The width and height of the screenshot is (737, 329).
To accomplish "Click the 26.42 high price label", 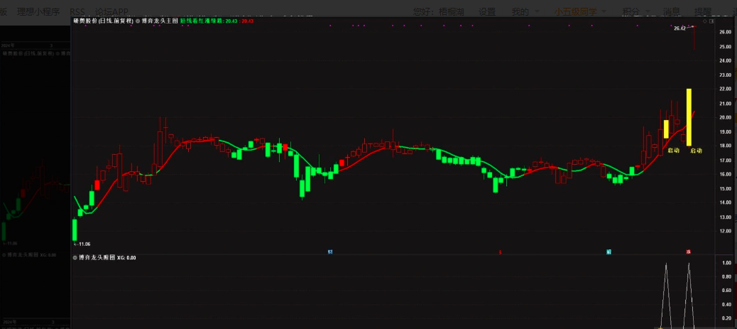I will pyautogui.click(x=679, y=28).
